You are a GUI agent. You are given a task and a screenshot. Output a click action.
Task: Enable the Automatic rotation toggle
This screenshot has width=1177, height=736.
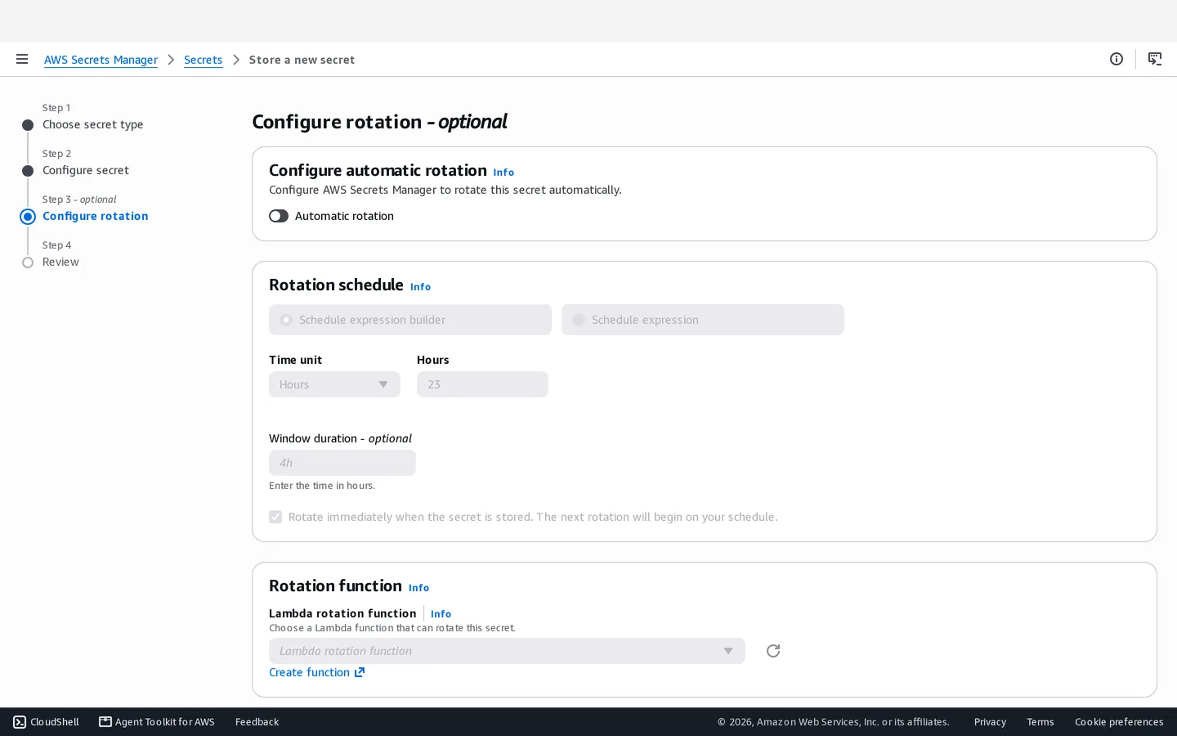click(x=279, y=216)
